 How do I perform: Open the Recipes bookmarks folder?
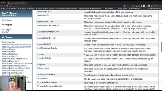pyautogui.click(x=39, y=9)
